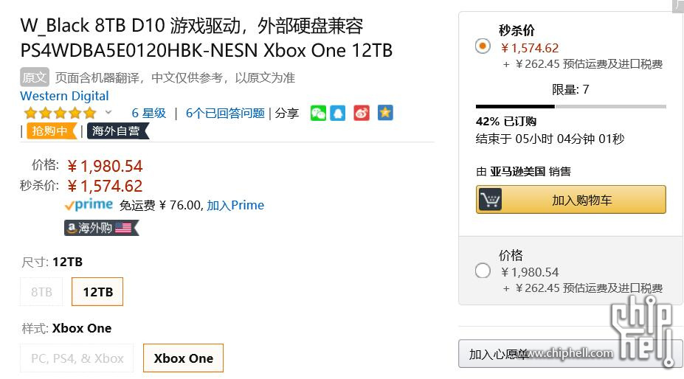Click the 海外自营 badge
This screenshot has width=684, height=379.
118,131
